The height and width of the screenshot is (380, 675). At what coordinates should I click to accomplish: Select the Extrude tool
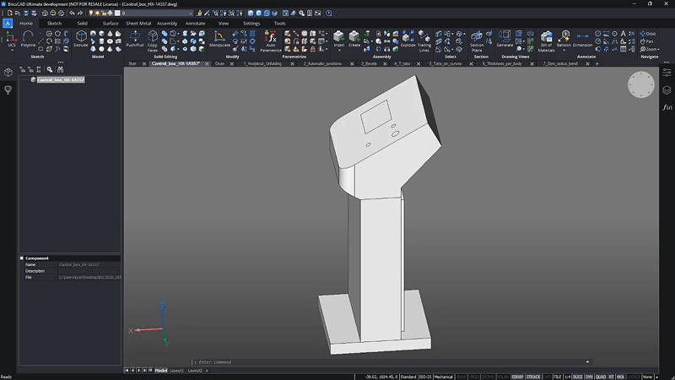click(x=81, y=38)
